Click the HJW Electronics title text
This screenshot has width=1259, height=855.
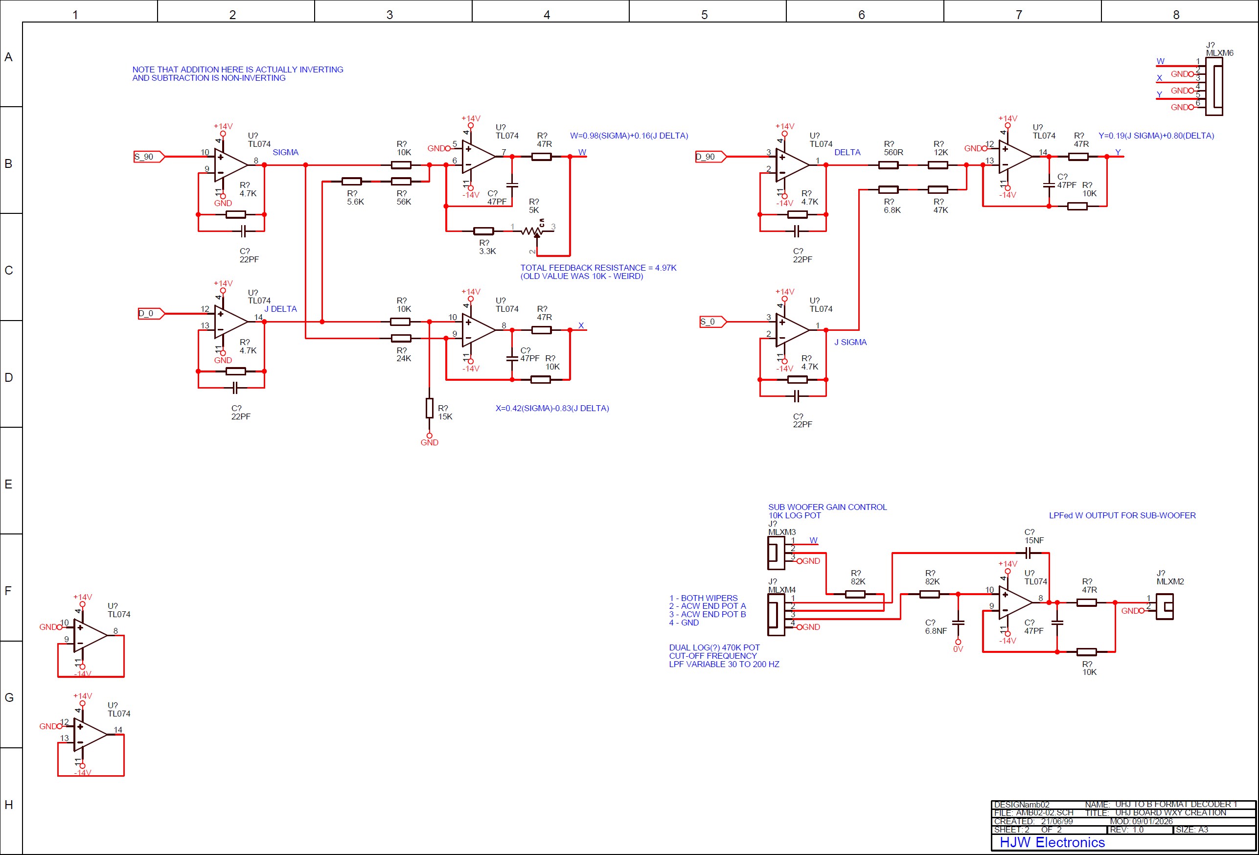[x=1052, y=842]
